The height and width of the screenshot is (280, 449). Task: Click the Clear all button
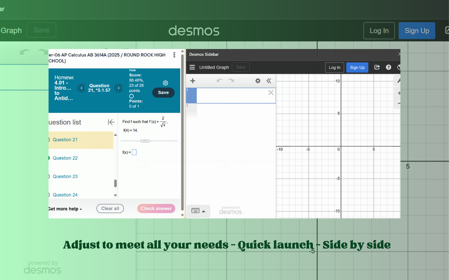point(110,208)
